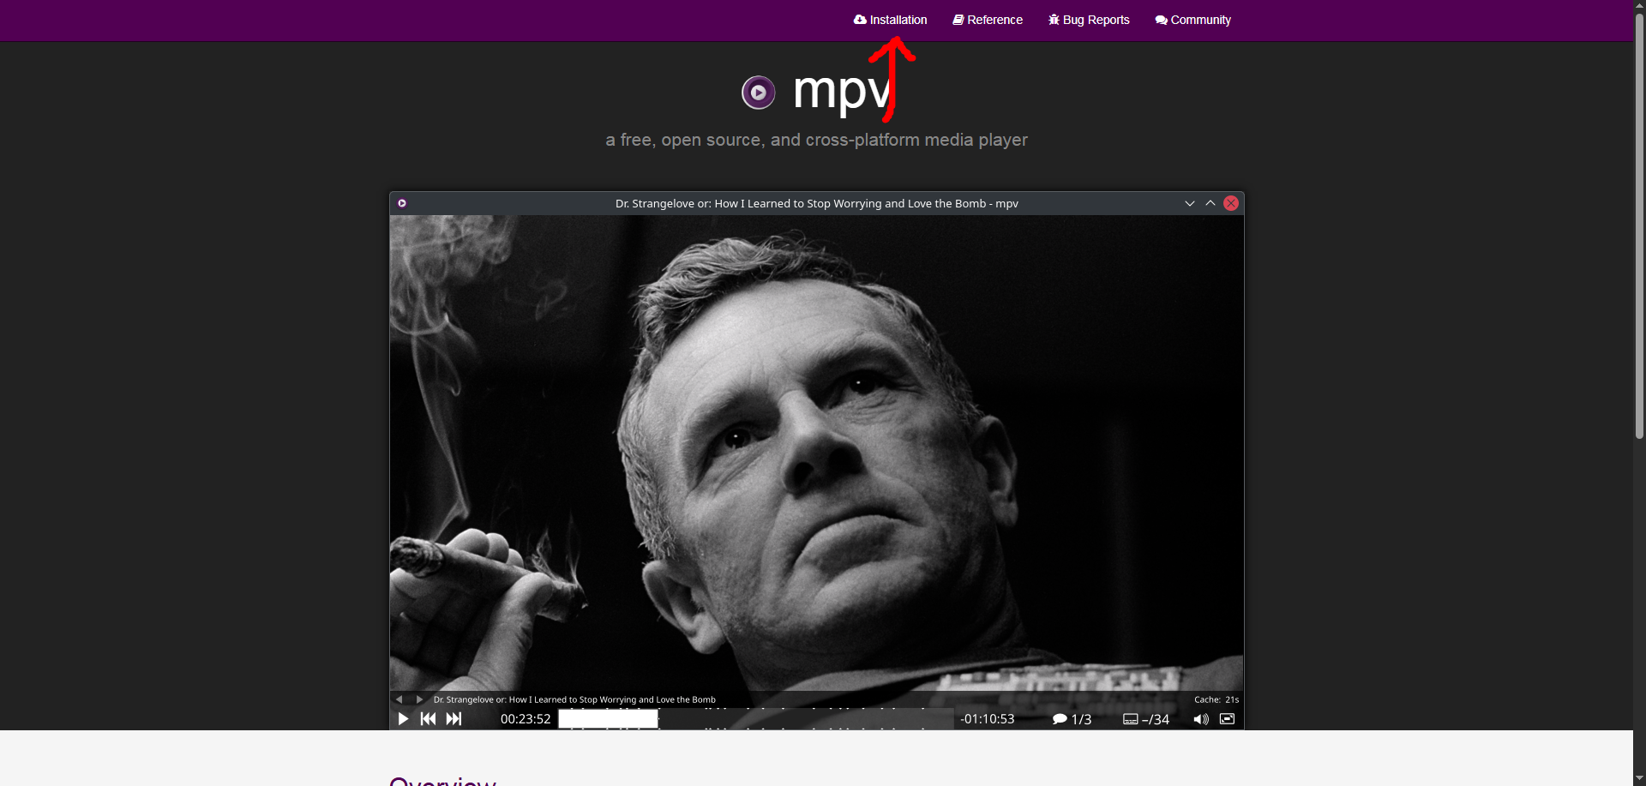Click remaining time -01:10:53

pyautogui.click(x=988, y=719)
